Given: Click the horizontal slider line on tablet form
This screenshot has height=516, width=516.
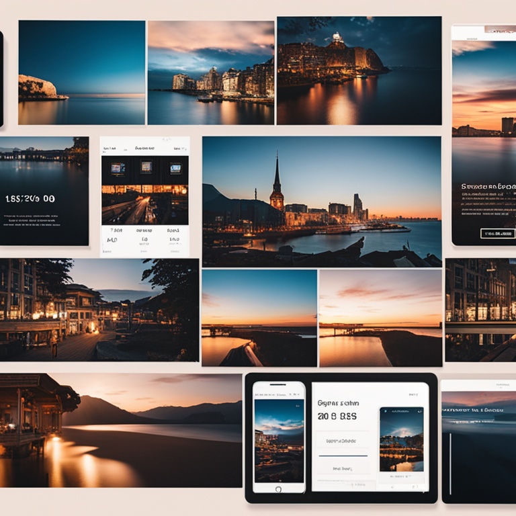Looking at the screenshot, I should pyautogui.click(x=342, y=456).
